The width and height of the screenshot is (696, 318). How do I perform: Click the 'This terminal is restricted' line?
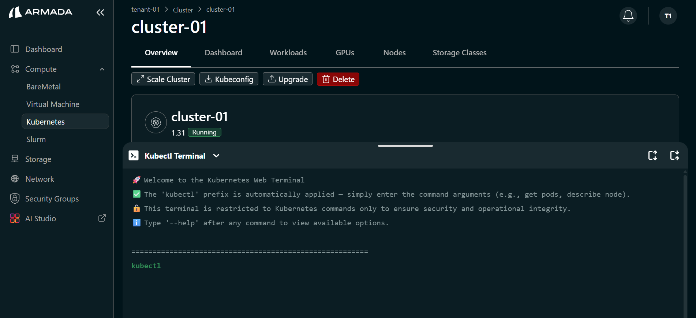click(x=351, y=208)
